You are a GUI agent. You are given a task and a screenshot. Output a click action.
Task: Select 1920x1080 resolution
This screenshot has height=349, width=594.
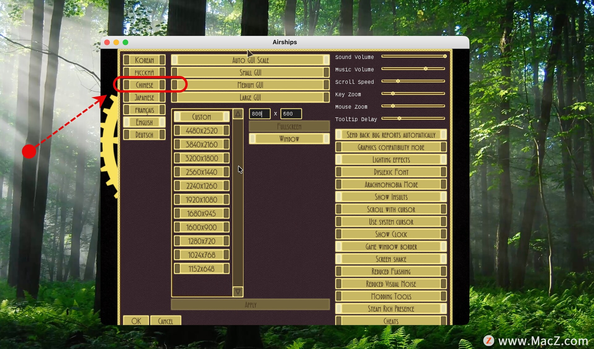click(201, 200)
